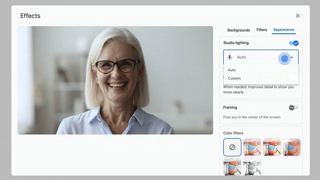Apply the black and white cups filter
320x180 pixels.
(252, 167)
